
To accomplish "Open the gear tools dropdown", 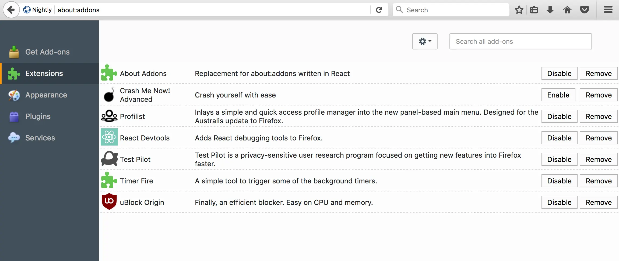I will click(x=425, y=41).
